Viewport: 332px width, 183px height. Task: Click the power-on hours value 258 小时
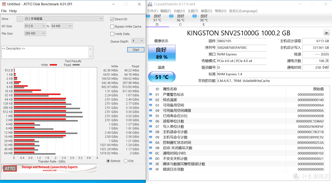click(x=316, y=67)
